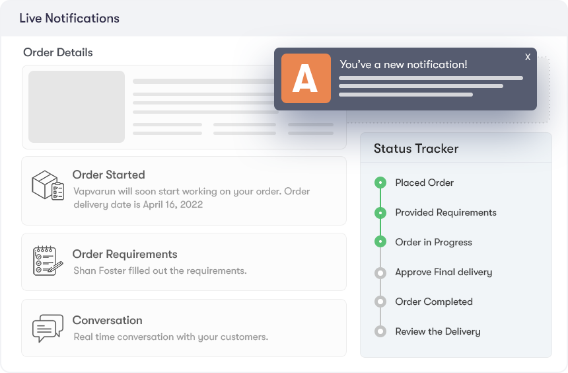
Task: Click "Shan Foster filled out the requirements."
Action: pyautogui.click(x=160, y=271)
